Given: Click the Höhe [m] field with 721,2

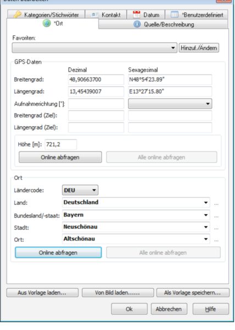Looking at the screenshot, I should 60,144.
